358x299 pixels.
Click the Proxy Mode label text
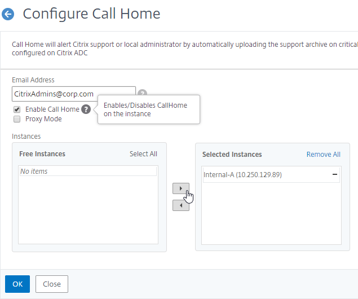(x=43, y=119)
